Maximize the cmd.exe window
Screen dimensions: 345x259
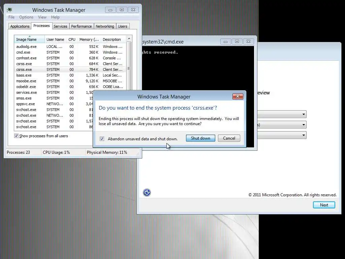[237, 41]
